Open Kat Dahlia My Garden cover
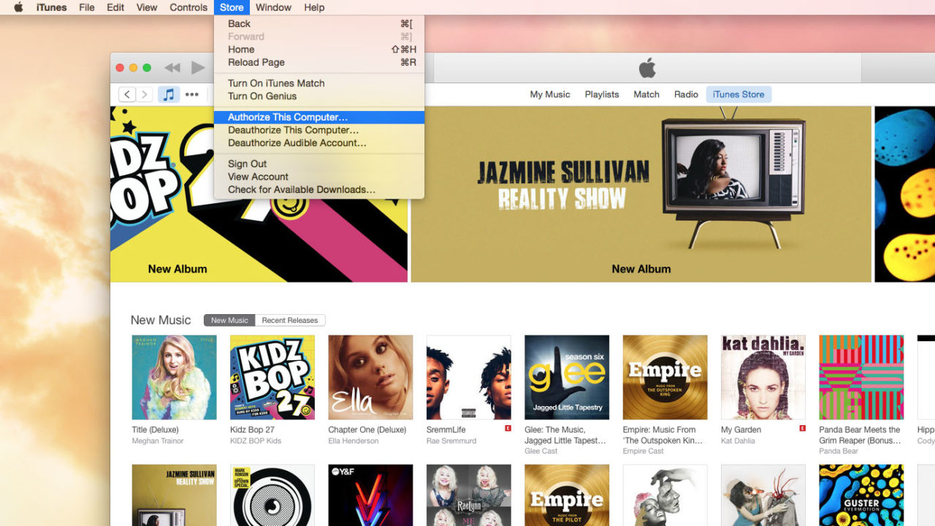Viewport: 935px width, 526px height. pyautogui.click(x=763, y=377)
